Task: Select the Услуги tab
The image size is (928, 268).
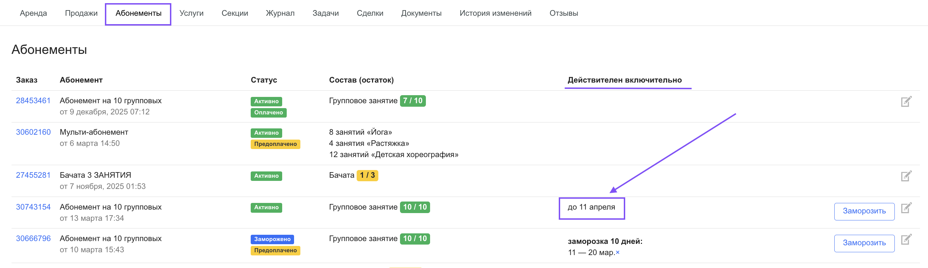Action: pyautogui.click(x=191, y=13)
